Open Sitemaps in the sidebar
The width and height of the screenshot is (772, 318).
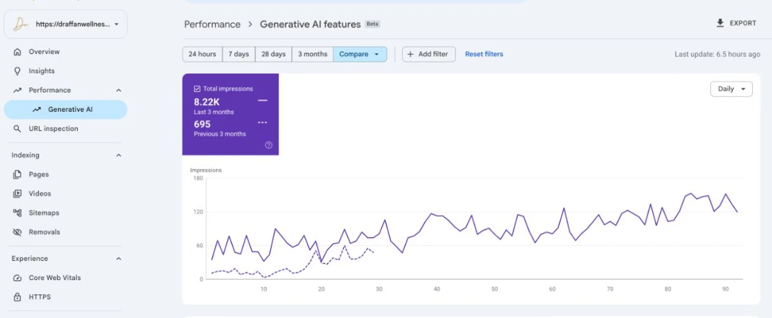click(66, 213)
